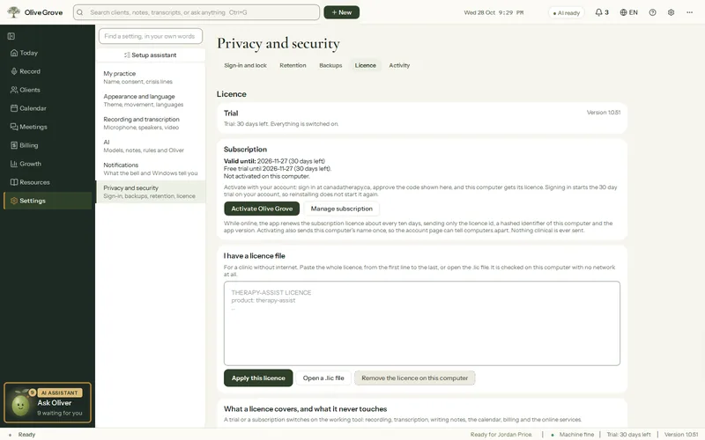Click Manage subscription button
The image size is (705, 440).
(342, 209)
